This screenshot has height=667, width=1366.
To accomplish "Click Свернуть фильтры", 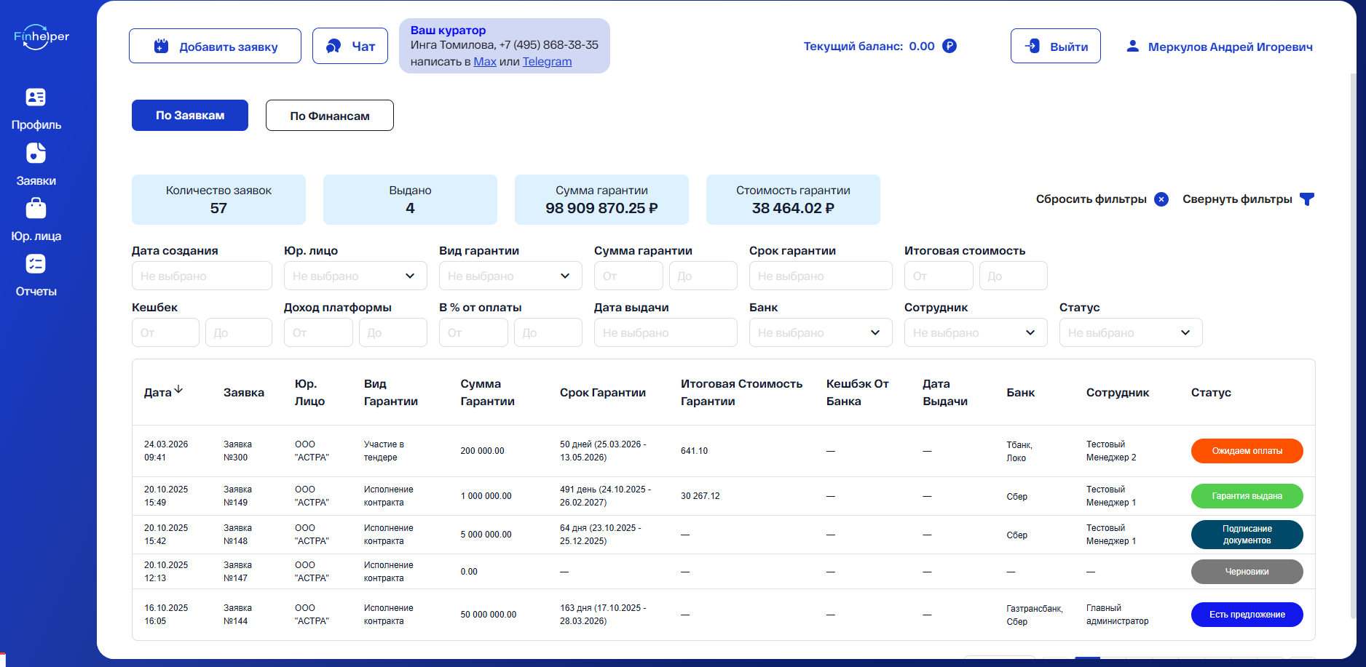I will click(1237, 199).
